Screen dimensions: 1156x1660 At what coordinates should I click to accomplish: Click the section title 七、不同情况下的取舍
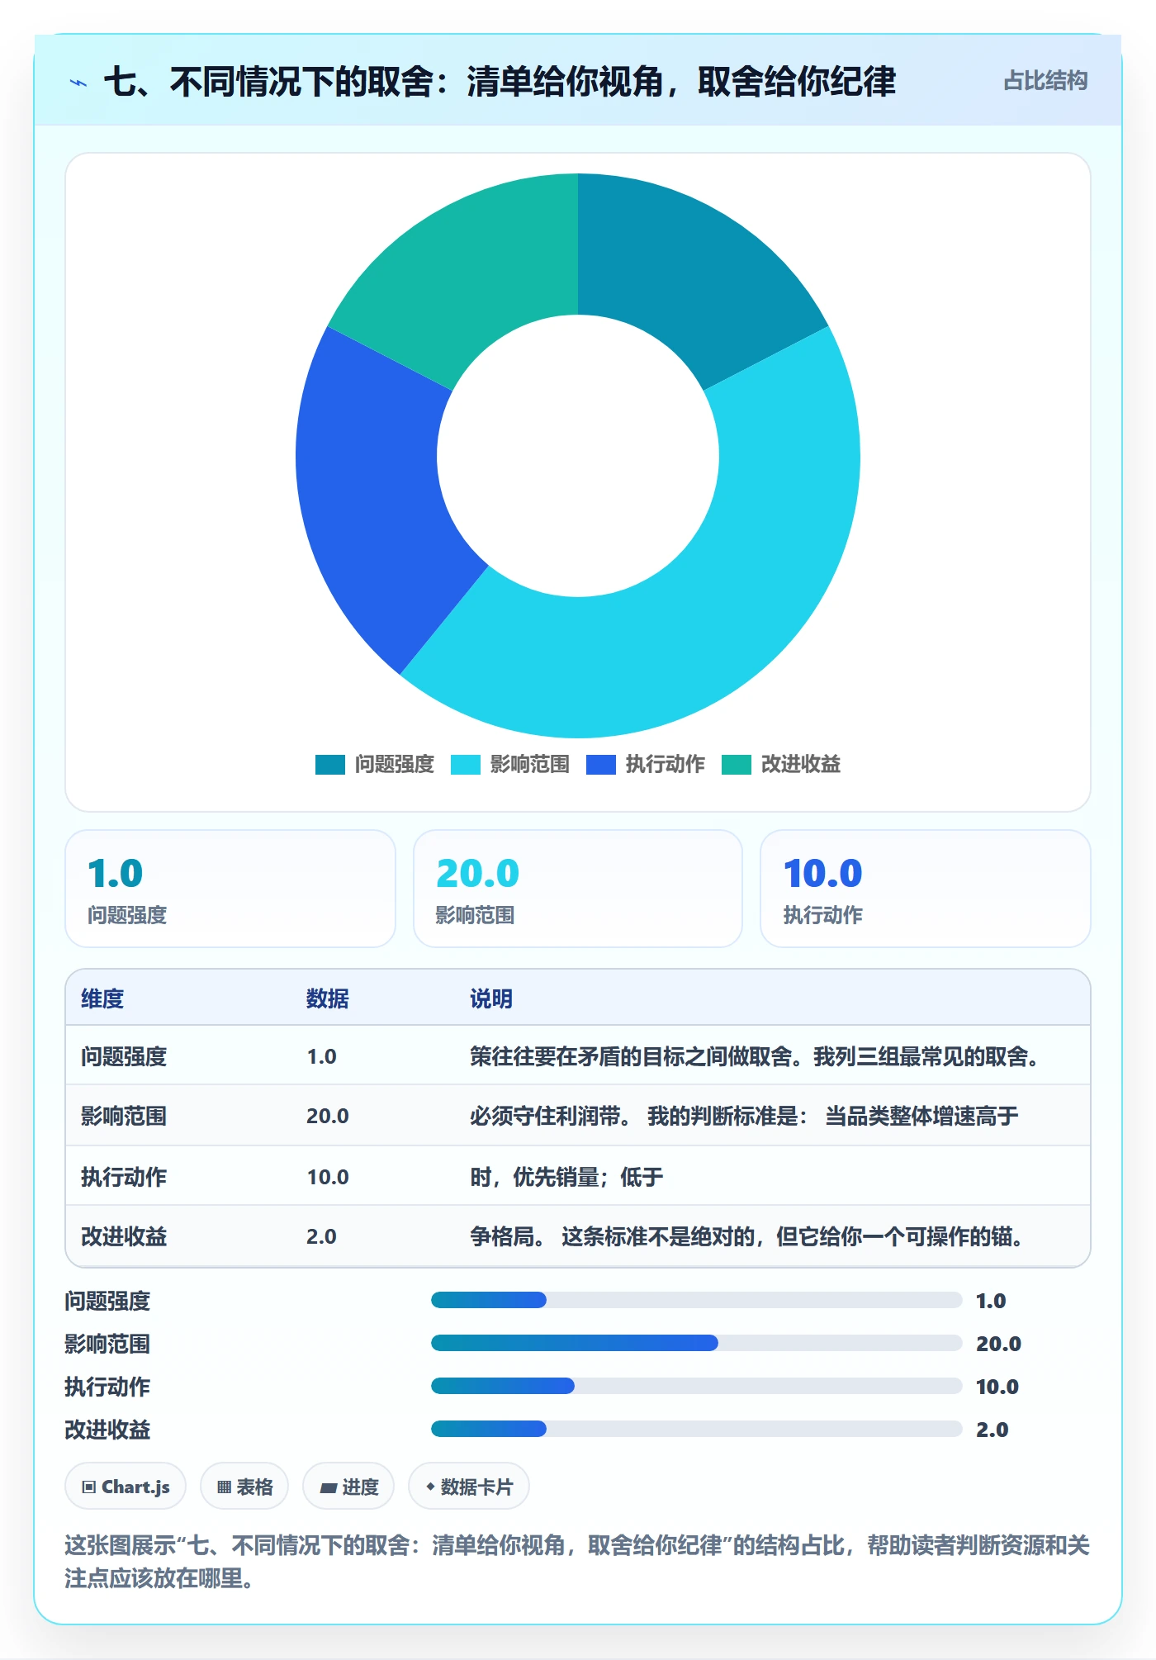(500, 82)
